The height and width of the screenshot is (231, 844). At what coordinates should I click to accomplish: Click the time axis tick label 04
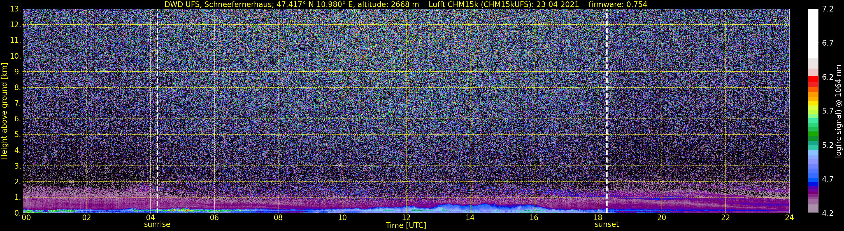[x=150, y=218]
